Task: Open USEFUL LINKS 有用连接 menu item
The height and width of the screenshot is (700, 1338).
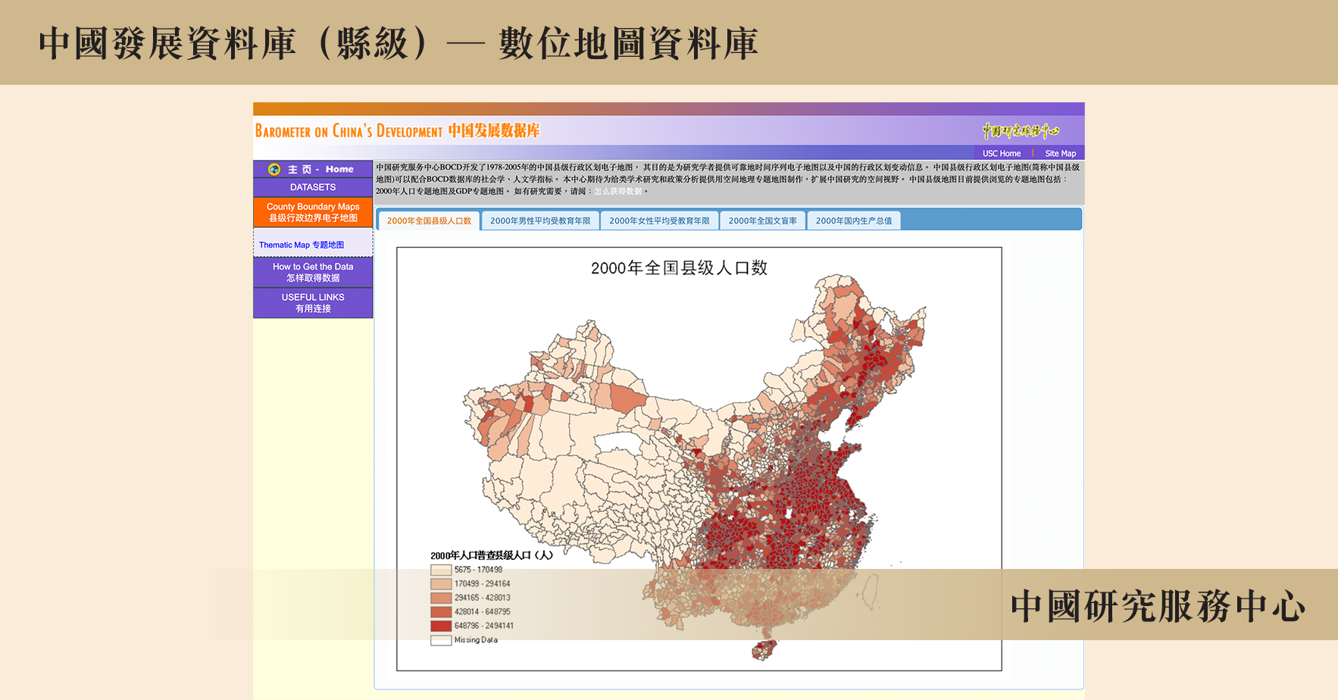Action: pyautogui.click(x=313, y=303)
